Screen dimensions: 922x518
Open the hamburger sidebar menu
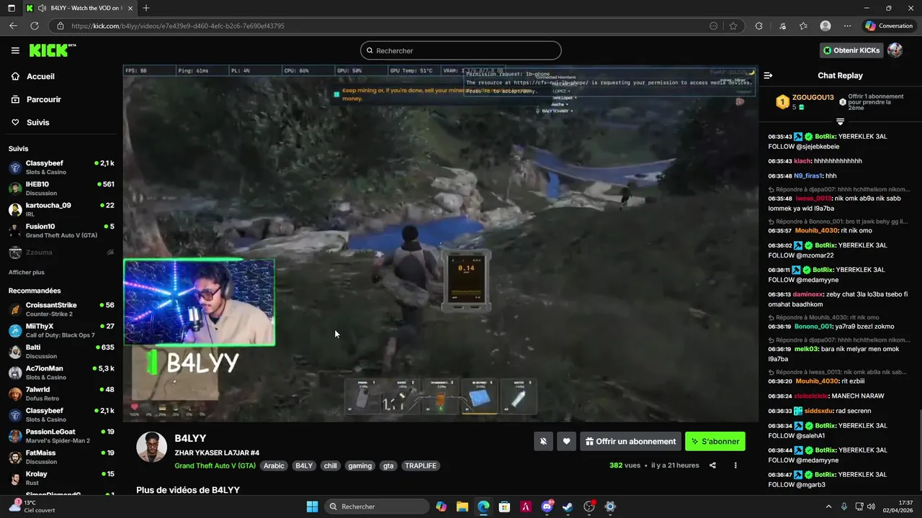point(15,50)
